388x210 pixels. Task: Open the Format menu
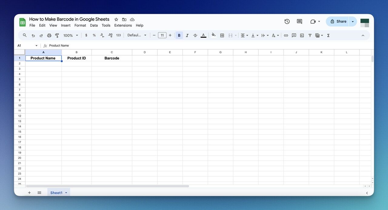pyautogui.click(x=80, y=25)
